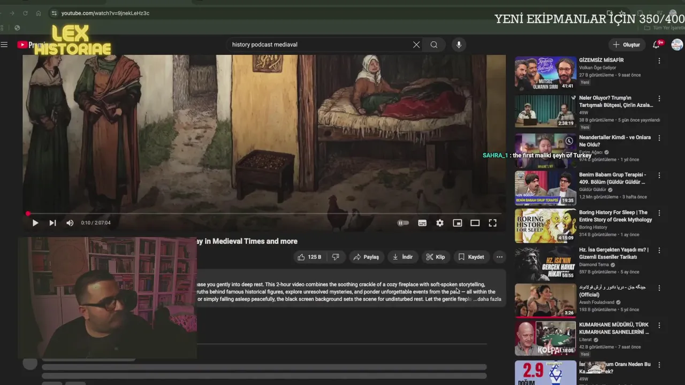The width and height of the screenshot is (685, 385).
Task: Open options for GİZEMSİZ MİSAFİR video
Action: [x=659, y=61]
